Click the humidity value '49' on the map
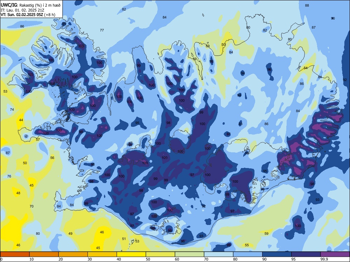 (70, 233)
